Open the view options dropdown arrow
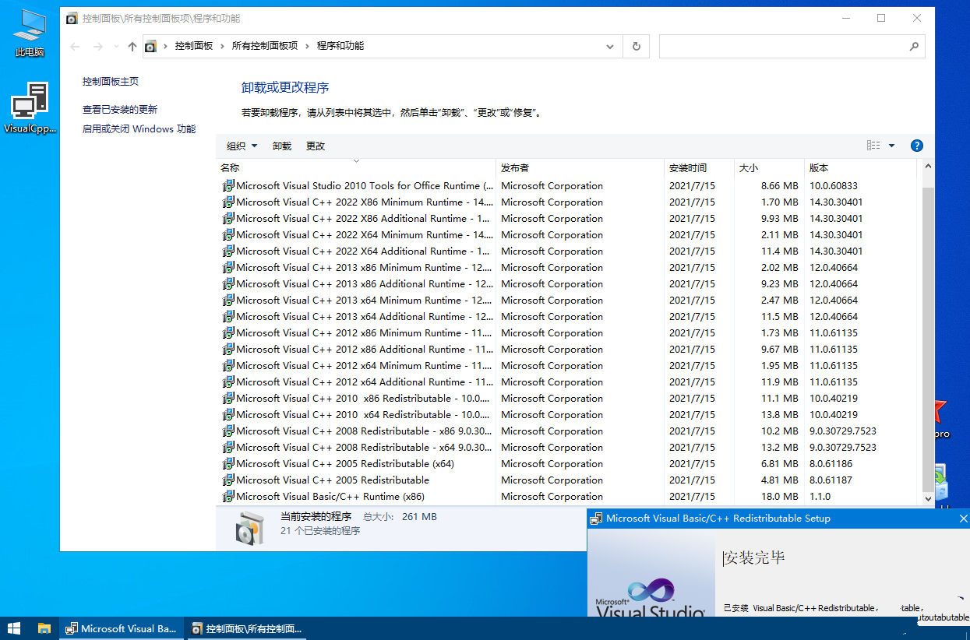 [892, 146]
